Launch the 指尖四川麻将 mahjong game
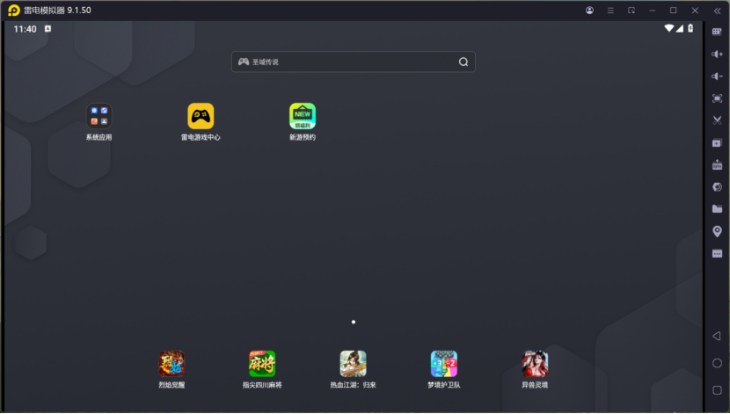This screenshot has height=414, width=730. pyautogui.click(x=262, y=364)
